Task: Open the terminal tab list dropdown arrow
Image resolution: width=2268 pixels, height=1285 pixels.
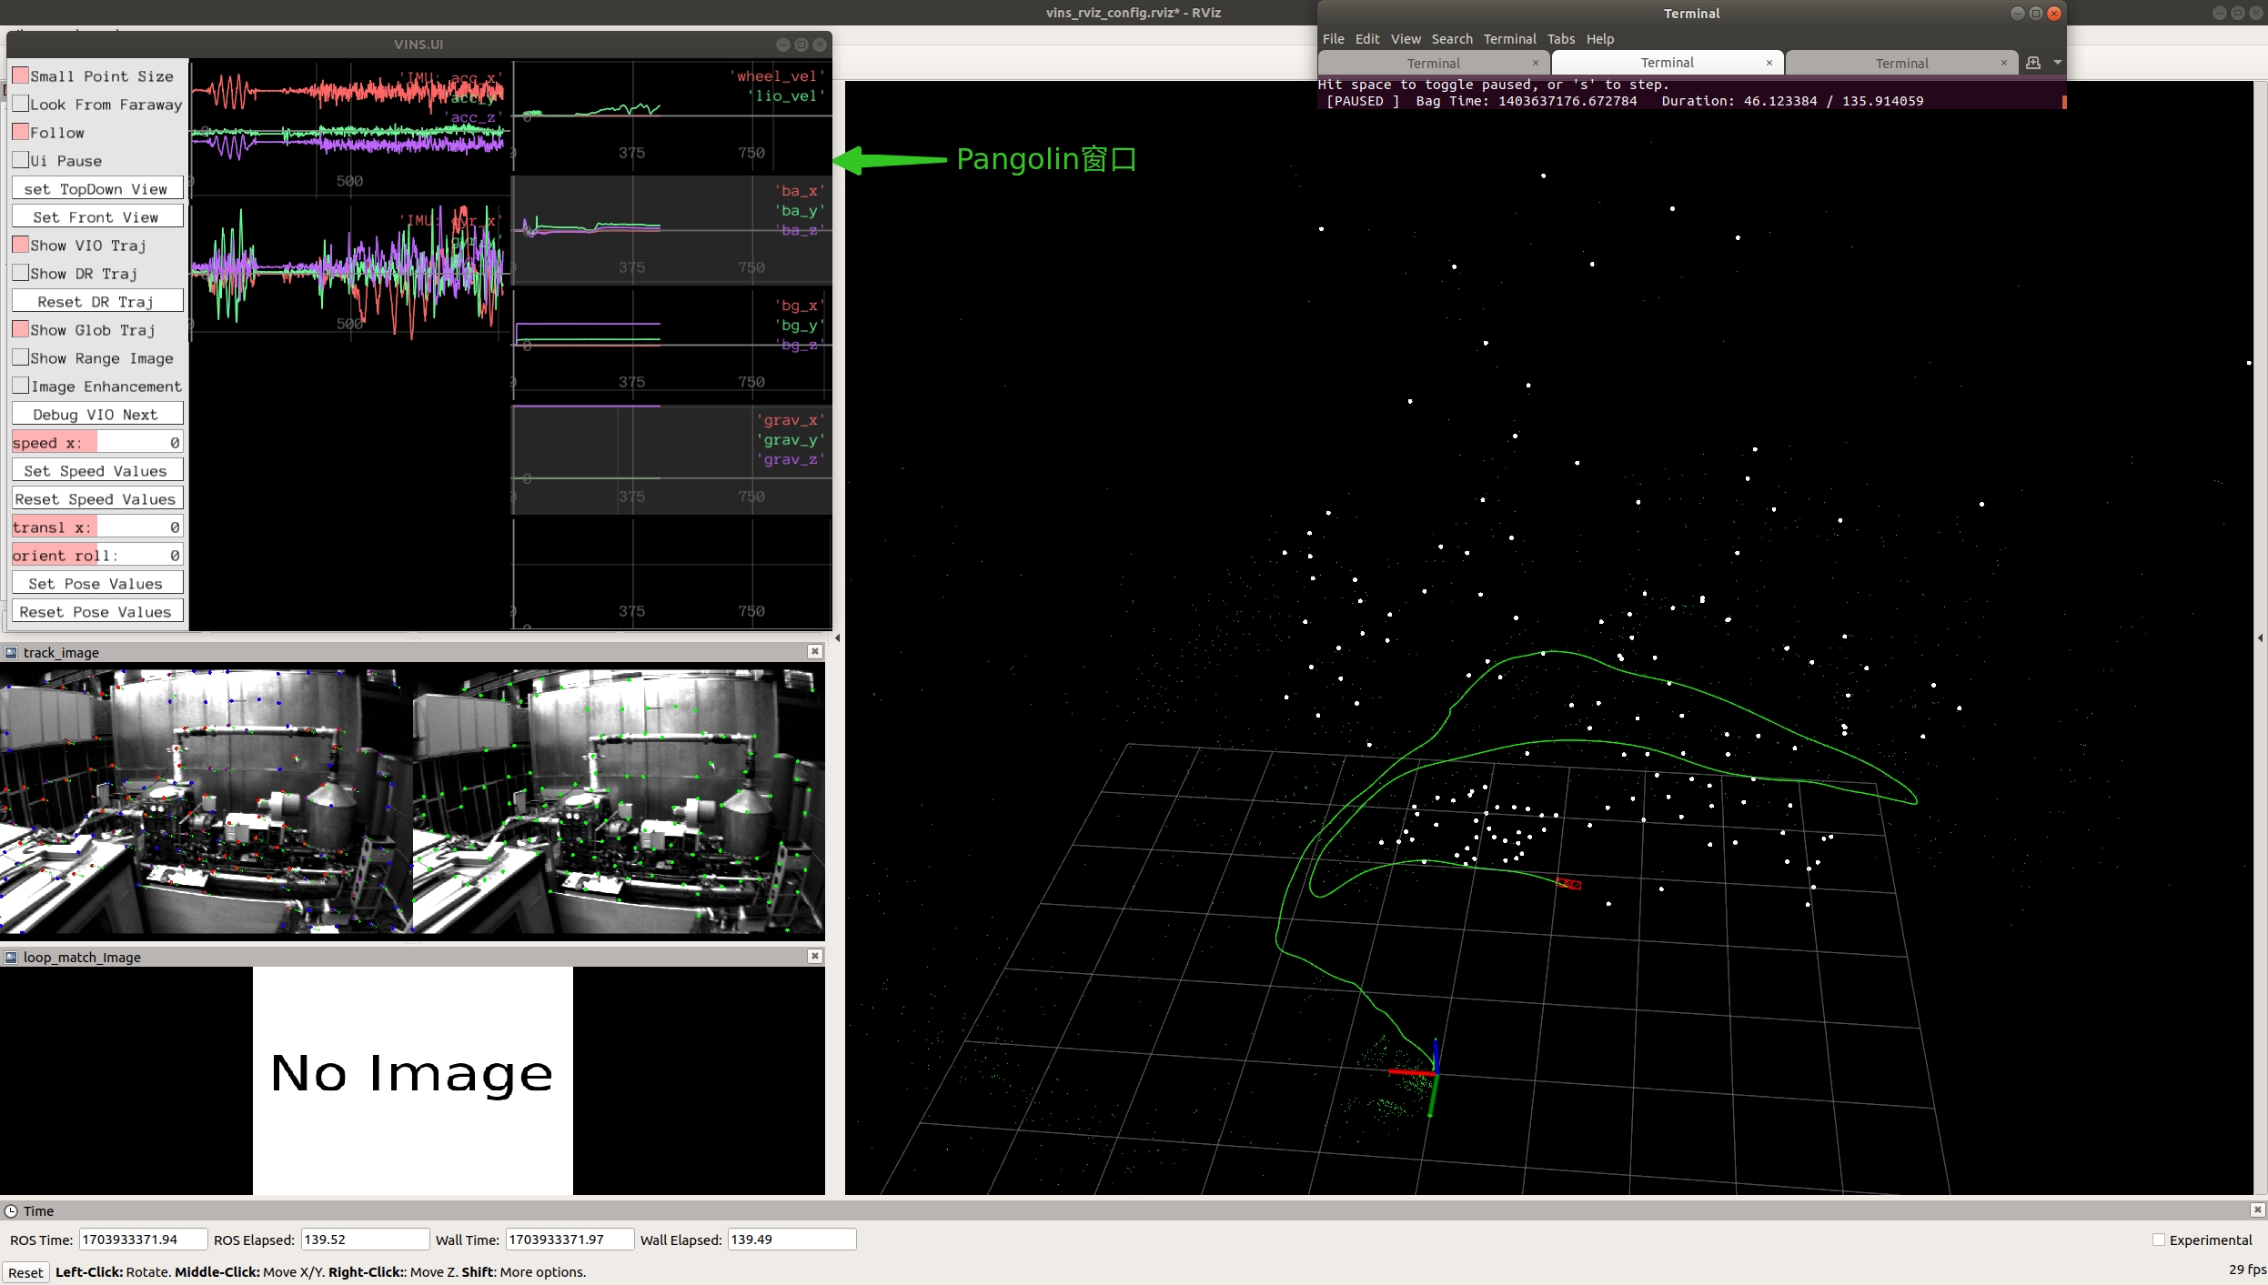Action: tap(2057, 63)
